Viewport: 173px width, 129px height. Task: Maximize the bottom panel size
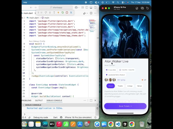click(x=91, y=101)
